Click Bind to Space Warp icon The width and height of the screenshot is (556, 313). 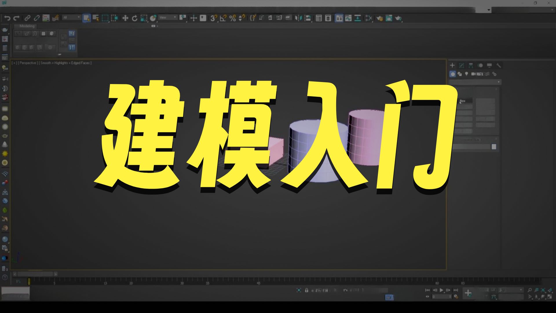point(55,18)
